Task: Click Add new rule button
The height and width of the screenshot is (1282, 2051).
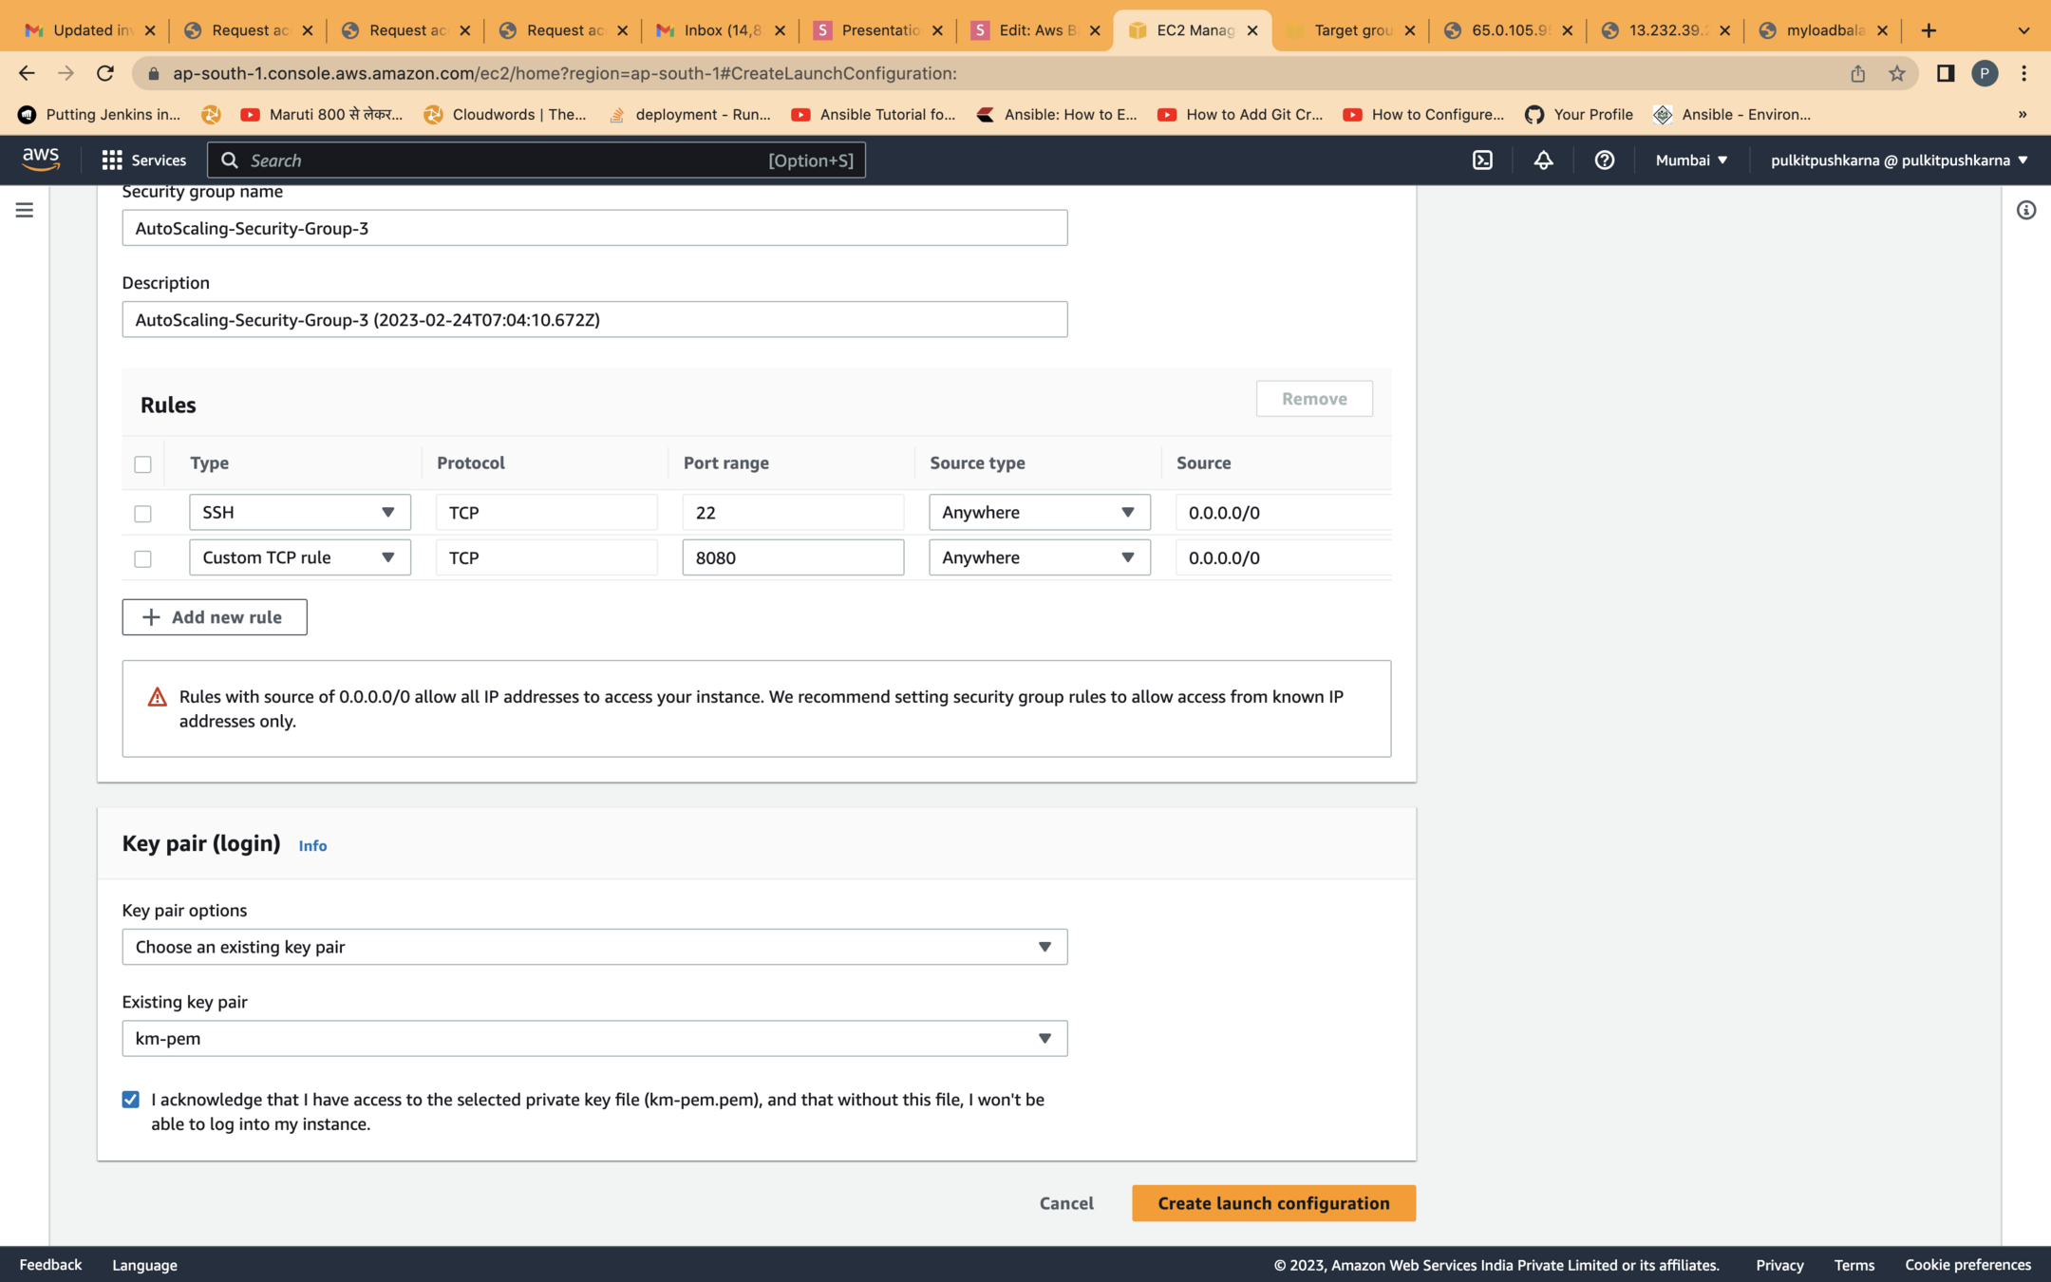Action: coord(215,617)
